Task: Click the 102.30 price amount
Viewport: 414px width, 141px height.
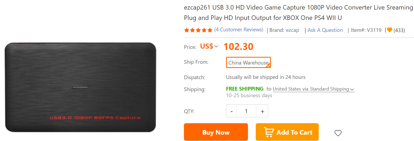Action: click(x=238, y=47)
